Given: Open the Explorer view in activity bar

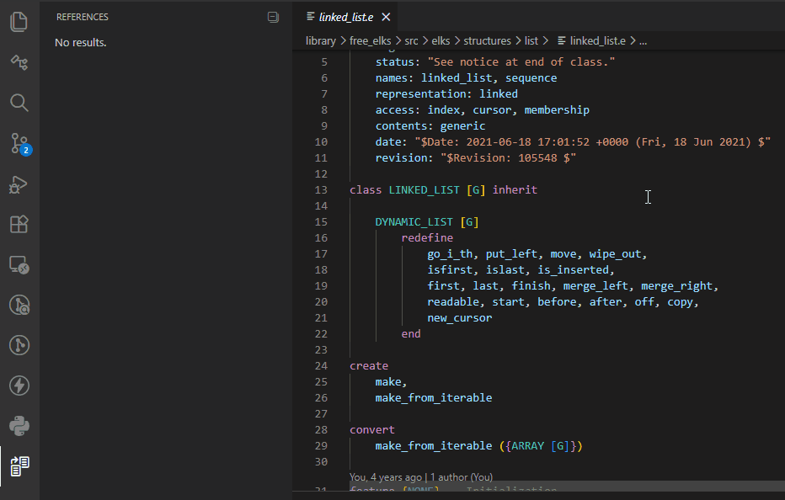Looking at the screenshot, I should point(19,21).
